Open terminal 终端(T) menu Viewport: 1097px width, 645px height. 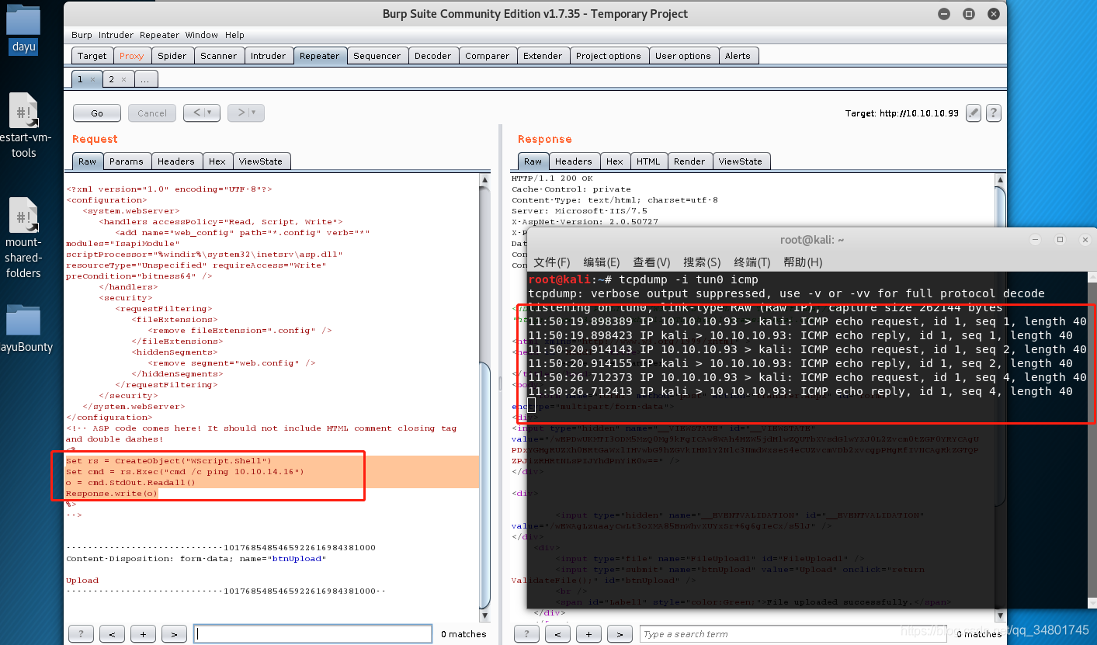[x=752, y=262]
